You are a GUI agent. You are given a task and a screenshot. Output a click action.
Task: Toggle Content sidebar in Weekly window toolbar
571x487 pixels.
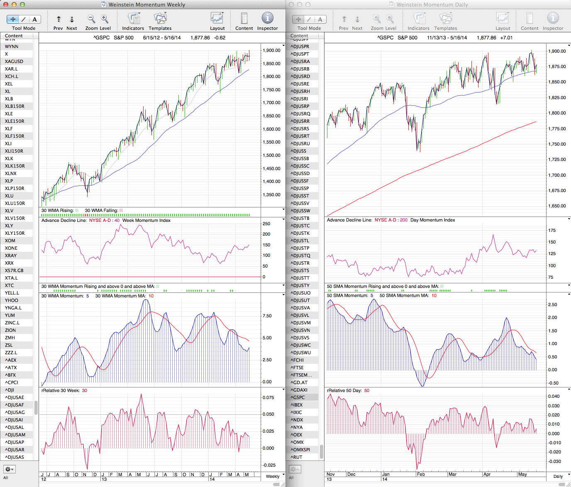pyautogui.click(x=244, y=19)
